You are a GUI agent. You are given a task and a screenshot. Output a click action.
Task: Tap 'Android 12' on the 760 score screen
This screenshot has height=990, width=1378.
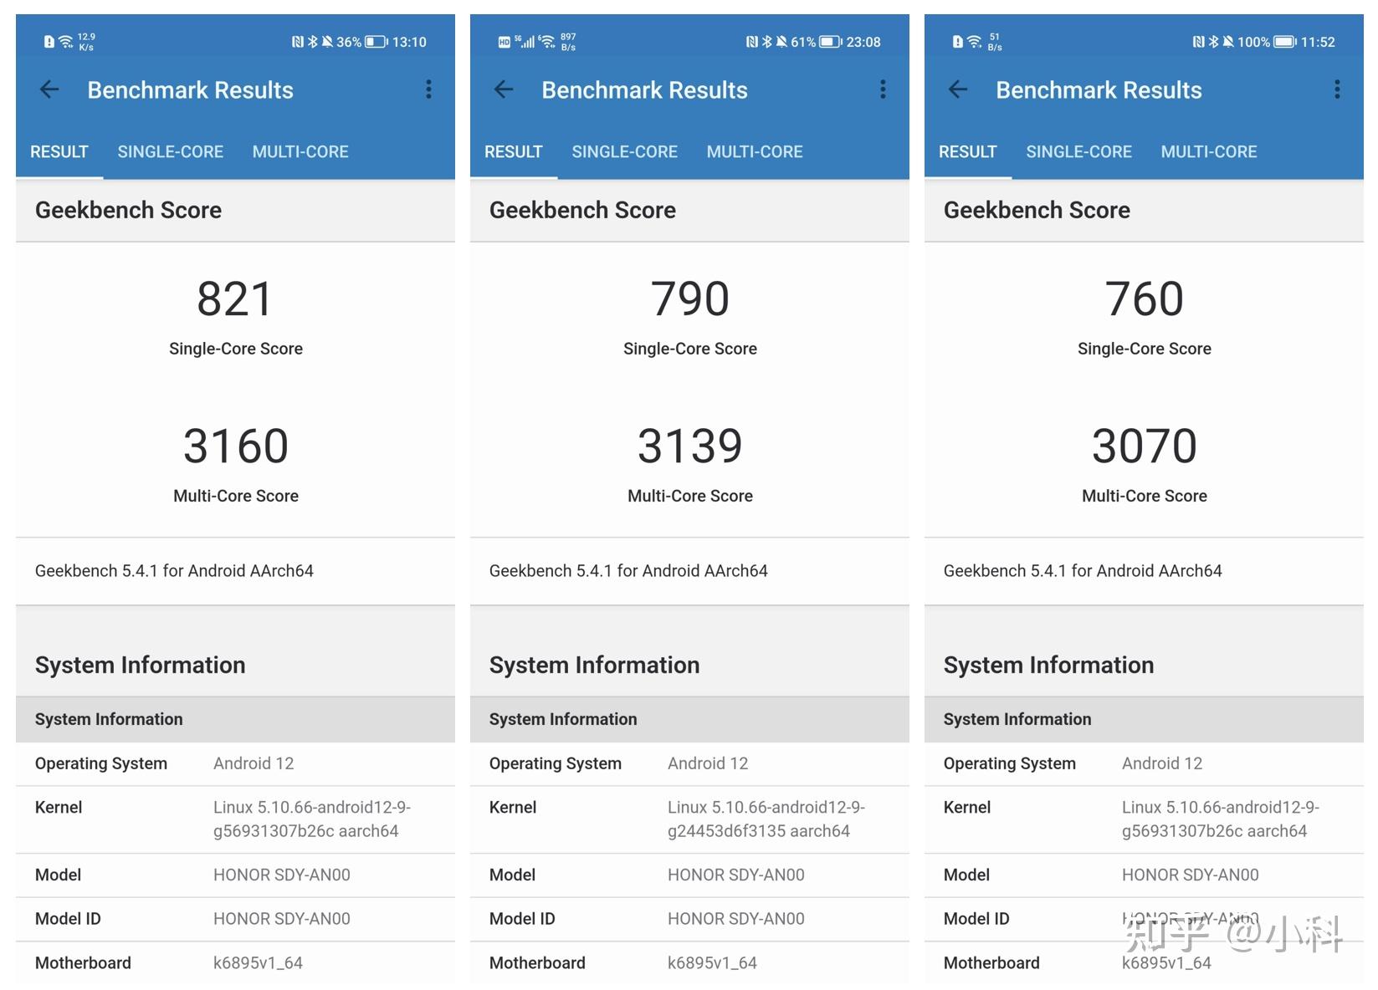1162,763
